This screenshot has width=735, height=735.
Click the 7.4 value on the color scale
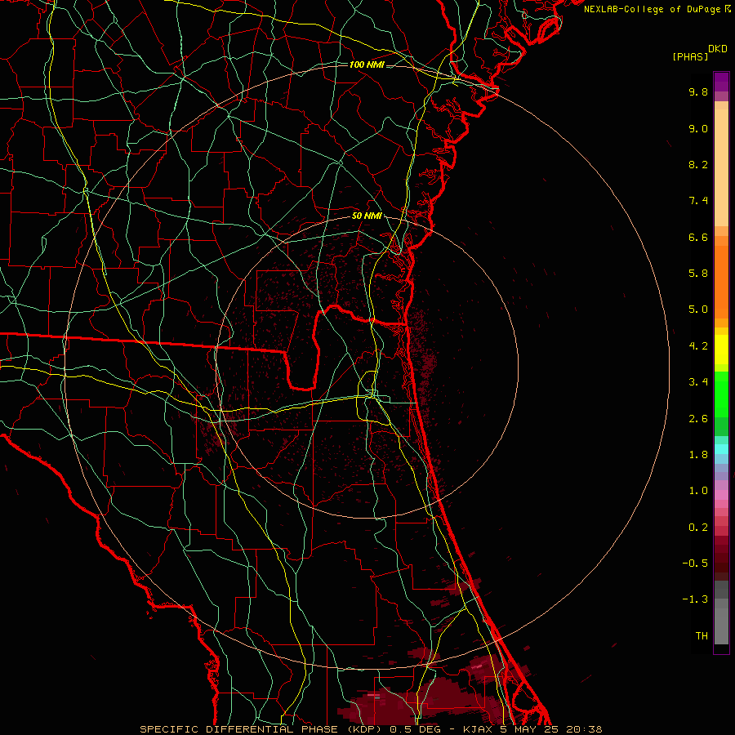[x=698, y=201]
